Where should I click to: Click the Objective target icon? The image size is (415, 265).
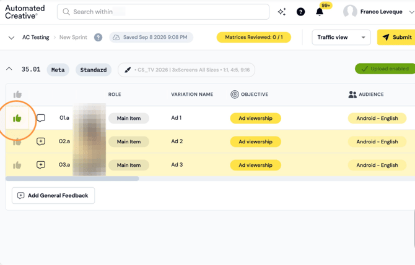click(235, 95)
